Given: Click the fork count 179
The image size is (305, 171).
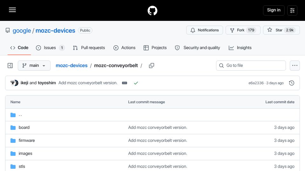Looking at the screenshot, I should 251,30.
